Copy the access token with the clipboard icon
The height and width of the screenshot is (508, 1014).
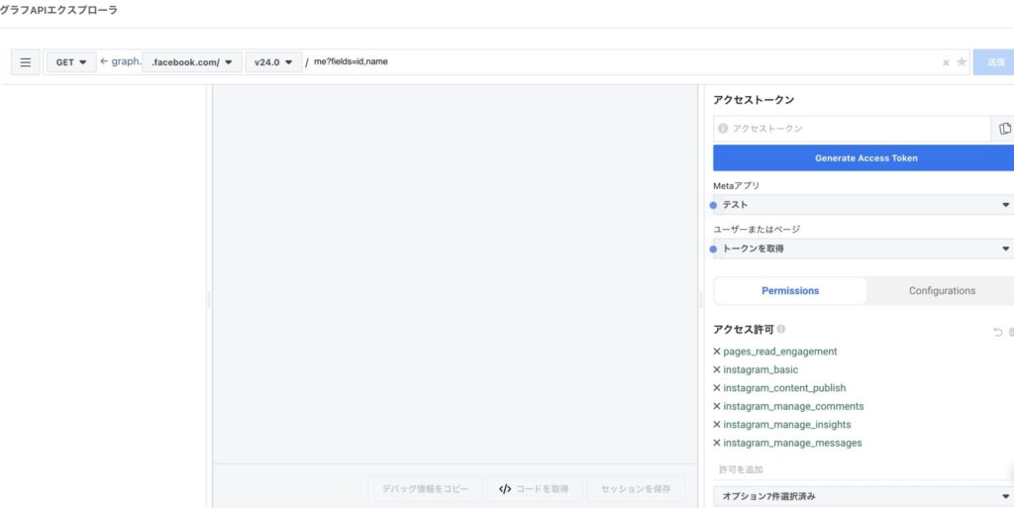1004,129
